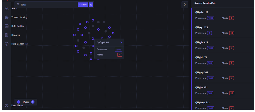Open the Threat Hunting icon
The image size is (255, 112).
(7, 17)
